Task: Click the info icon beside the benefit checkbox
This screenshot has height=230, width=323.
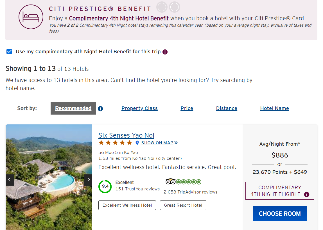Action: point(165,52)
